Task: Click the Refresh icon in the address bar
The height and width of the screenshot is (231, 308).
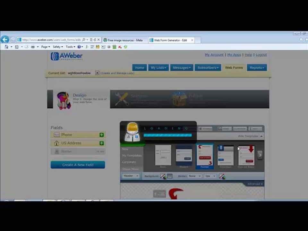Action: 95,40
